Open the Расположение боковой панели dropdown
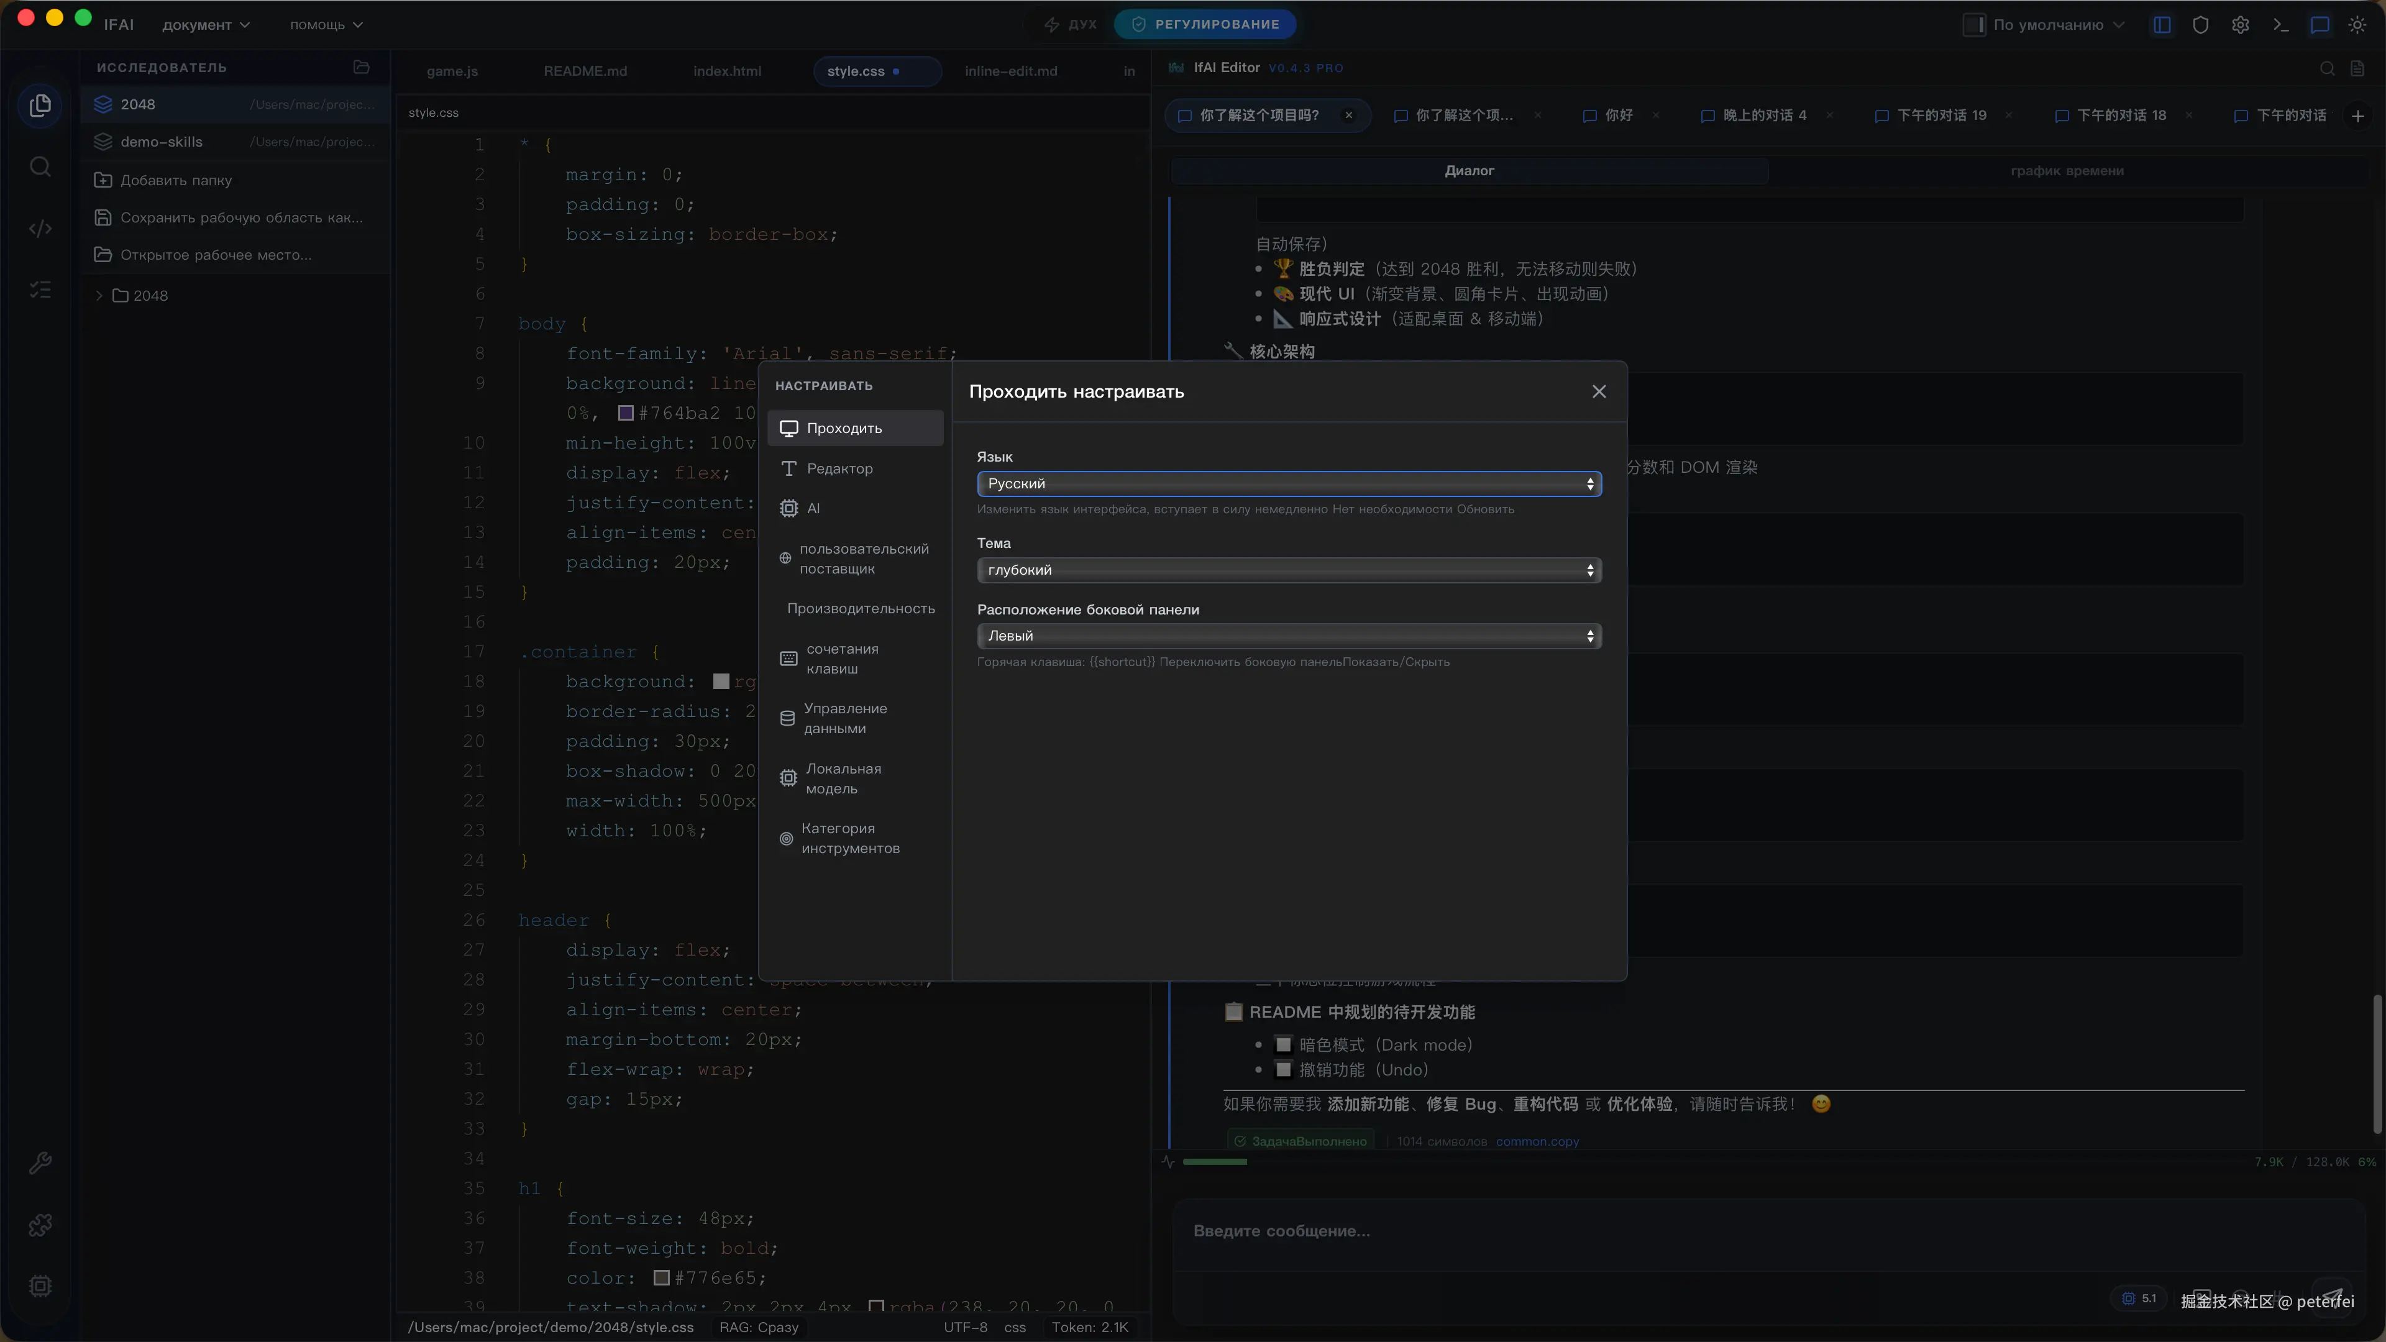 pyautogui.click(x=1289, y=636)
